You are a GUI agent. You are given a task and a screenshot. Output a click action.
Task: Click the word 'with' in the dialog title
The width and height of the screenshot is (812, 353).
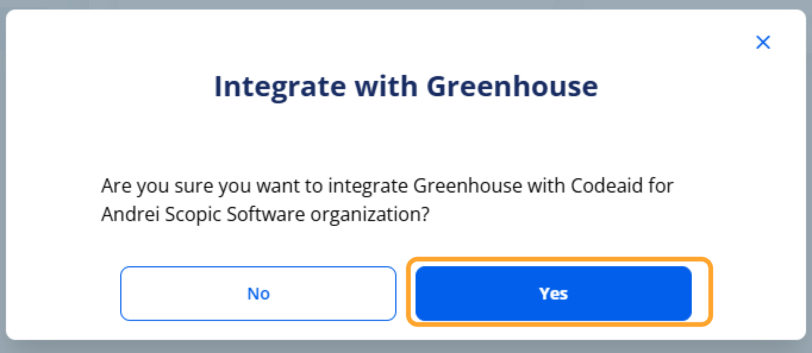pos(386,86)
